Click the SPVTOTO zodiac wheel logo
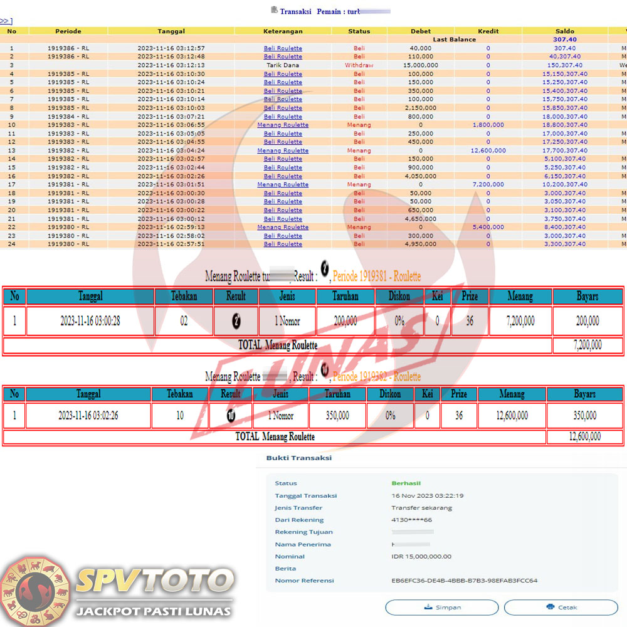Screen dimensions: 627x627 point(36,590)
